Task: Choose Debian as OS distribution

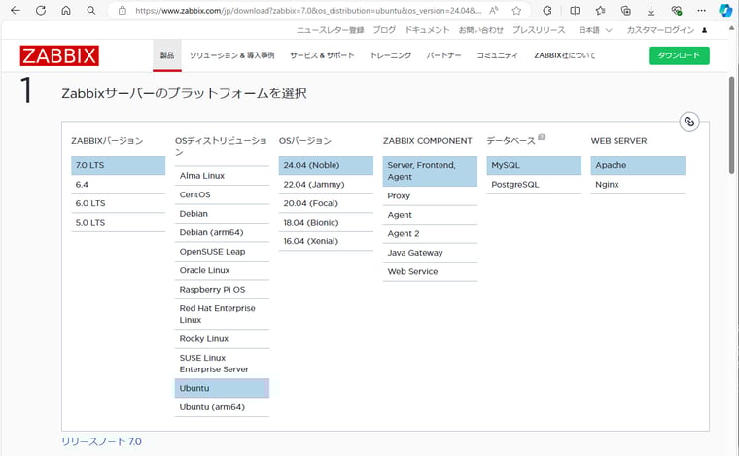Action: point(222,213)
